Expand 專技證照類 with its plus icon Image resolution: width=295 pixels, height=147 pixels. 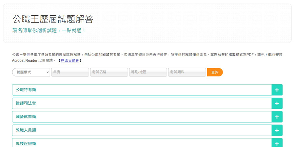(277, 143)
